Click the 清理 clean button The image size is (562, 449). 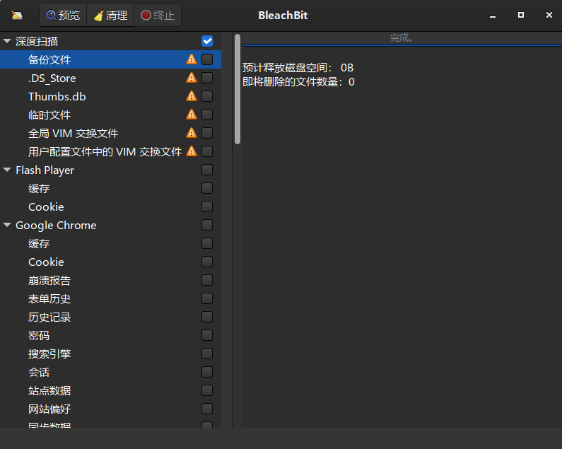pos(110,15)
